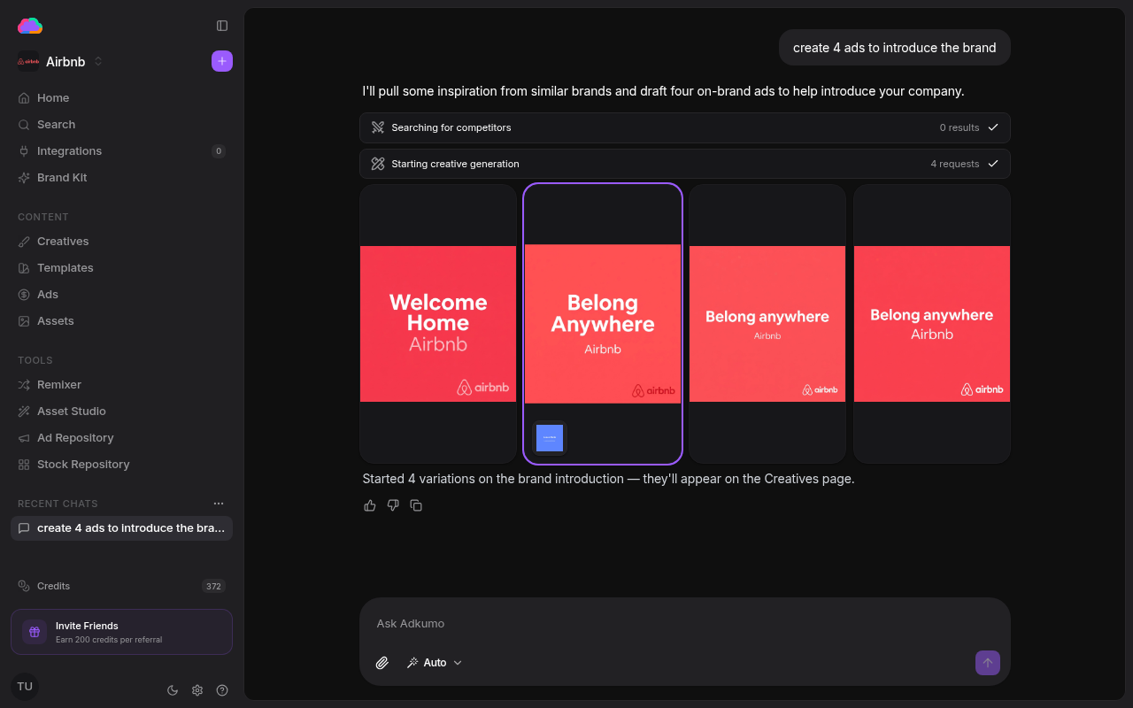Click the Ad Repository megaphone icon

click(x=24, y=437)
